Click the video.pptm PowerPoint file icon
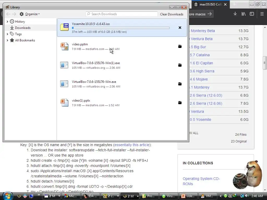The height and width of the screenshot is (200, 267). [64, 46]
